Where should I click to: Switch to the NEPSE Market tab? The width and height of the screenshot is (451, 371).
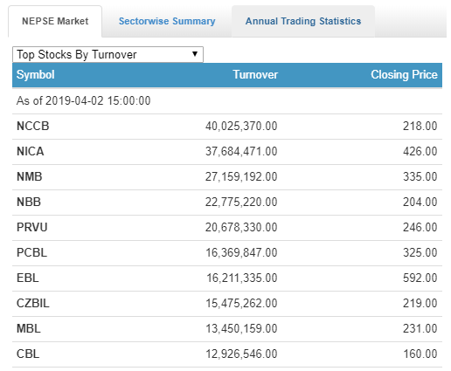[55, 21]
